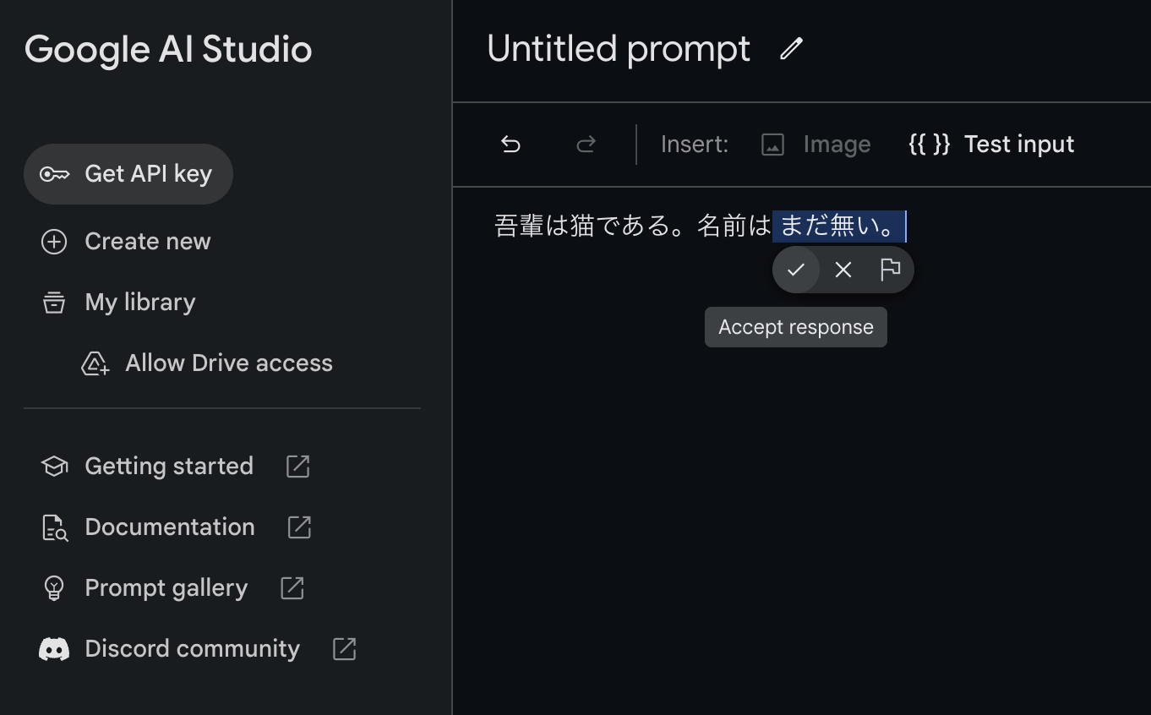Click the redo arrow icon
This screenshot has width=1151, height=715.
[x=586, y=145]
